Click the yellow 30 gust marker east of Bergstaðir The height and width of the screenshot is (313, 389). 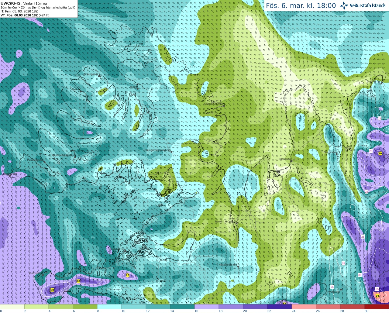tap(380, 153)
